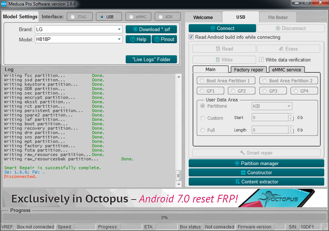Viewport: 329px width, 231px height.
Task: Click the Write button
Action: pos(224,60)
